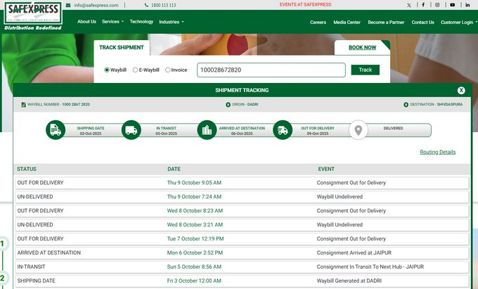478x289 pixels.
Task: Click Consignment In Transit To Next Hub event
Action: pyautogui.click(x=370, y=266)
